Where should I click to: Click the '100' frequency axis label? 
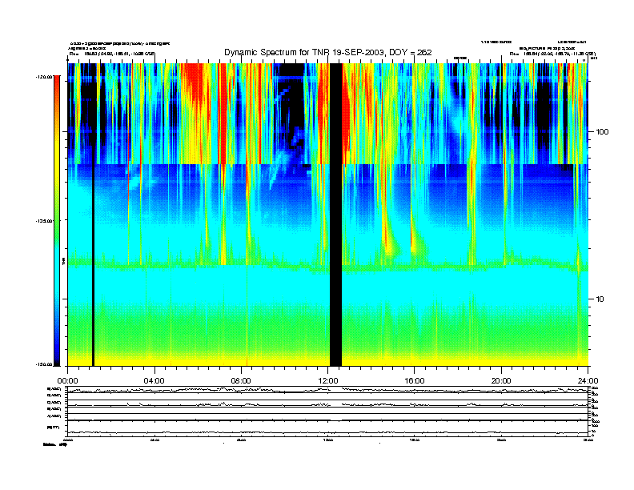tap(602, 132)
